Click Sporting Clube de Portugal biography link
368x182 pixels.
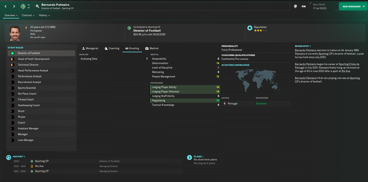(x=327, y=66)
